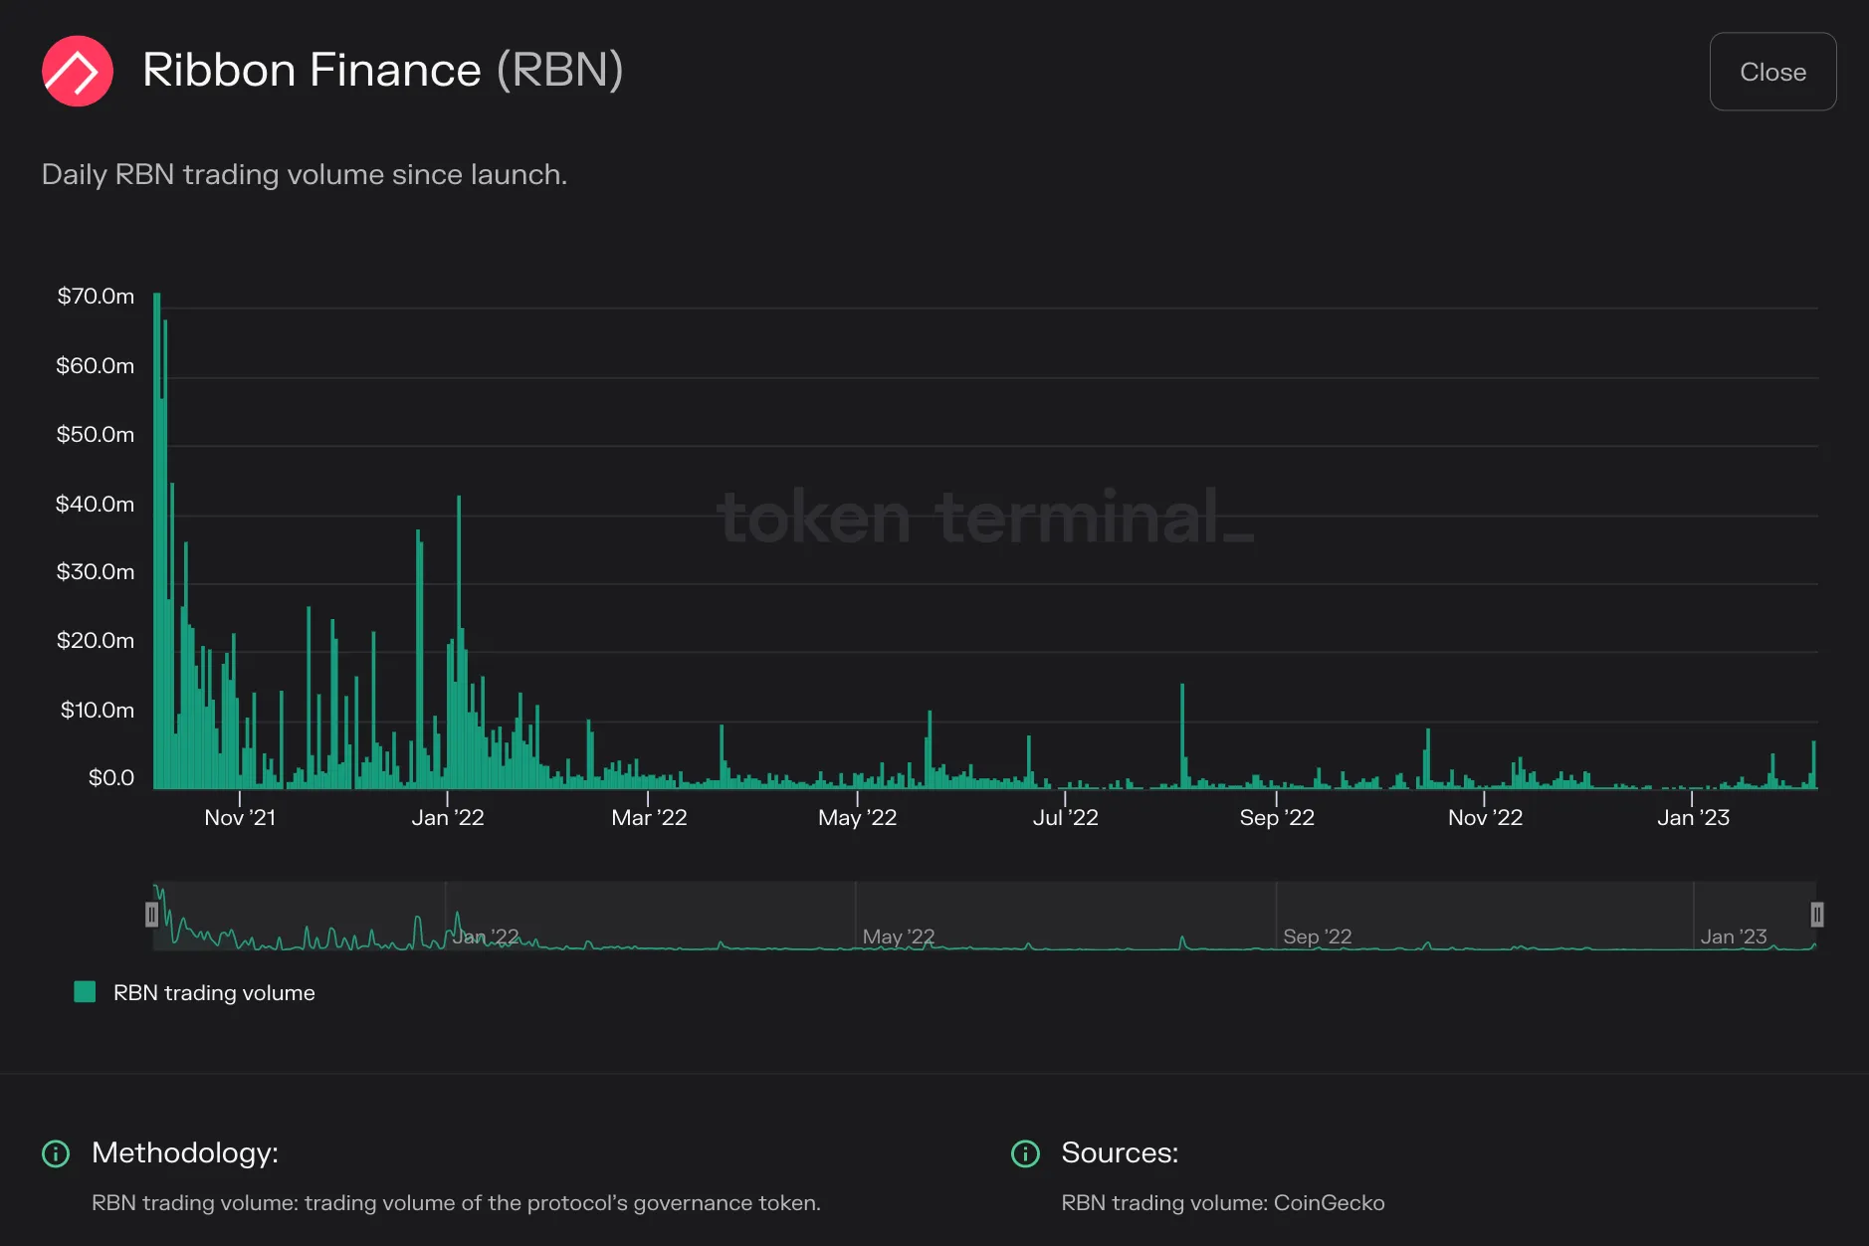Grab the right range slider handle
Viewport: 1869px width, 1246px height.
1816,914
